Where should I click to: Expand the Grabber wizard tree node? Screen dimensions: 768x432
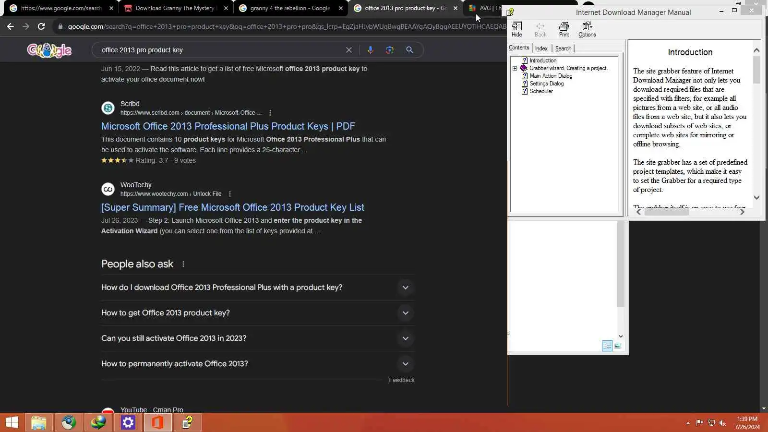[515, 68]
